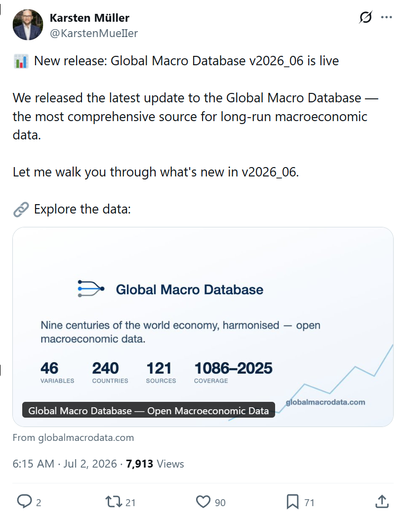Click the 7,913 Views count
The height and width of the screenshot is (517, 406).
pos(155,464)
